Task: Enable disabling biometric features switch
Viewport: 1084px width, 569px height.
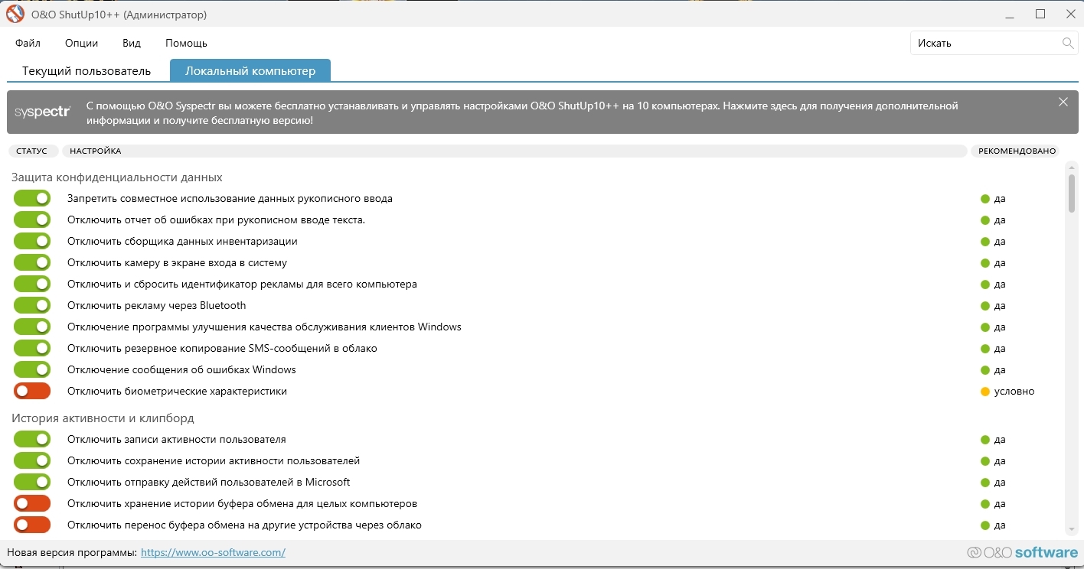Action: (32, 391)
